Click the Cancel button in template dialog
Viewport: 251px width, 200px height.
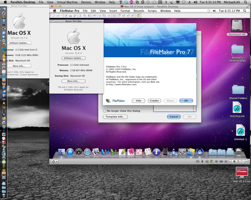pyautogui.click(x=174, y=116)
